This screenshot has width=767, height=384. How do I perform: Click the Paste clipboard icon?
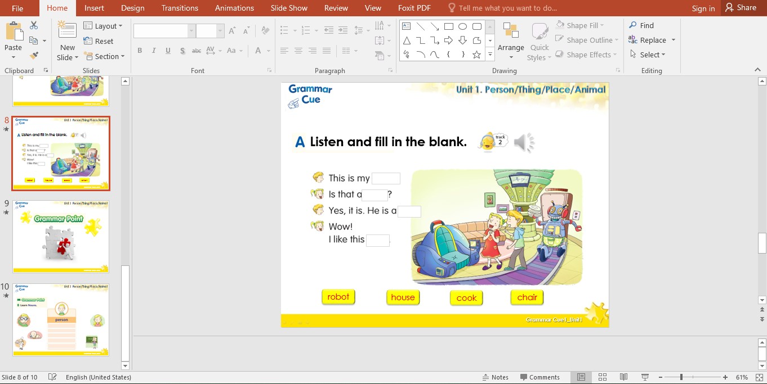tap(13, 32)
